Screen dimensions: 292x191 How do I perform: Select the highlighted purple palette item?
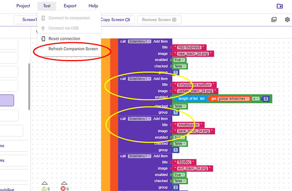click(7, 101)
